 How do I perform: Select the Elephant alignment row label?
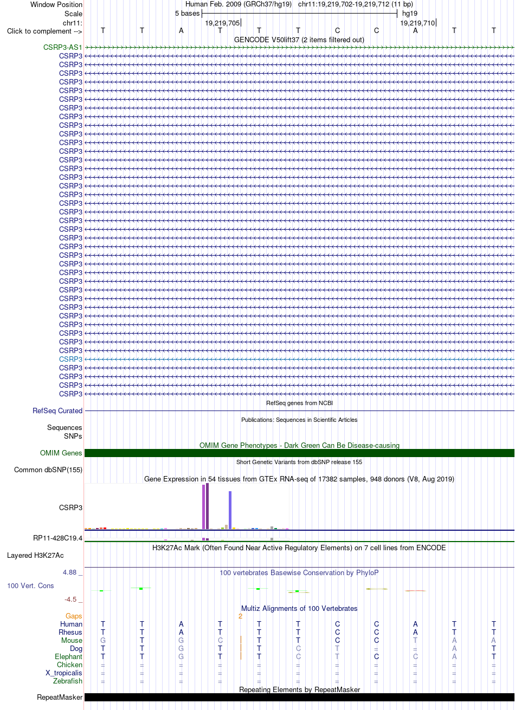69,656
